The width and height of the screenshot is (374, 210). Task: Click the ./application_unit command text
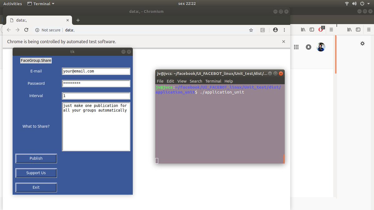(x=222, y=92)
